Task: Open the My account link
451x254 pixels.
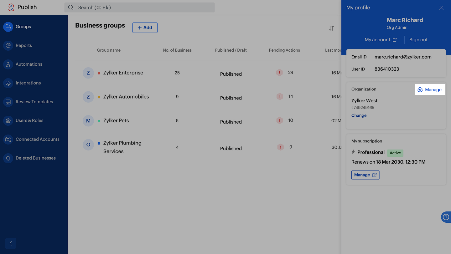Action: click(381, 40)
